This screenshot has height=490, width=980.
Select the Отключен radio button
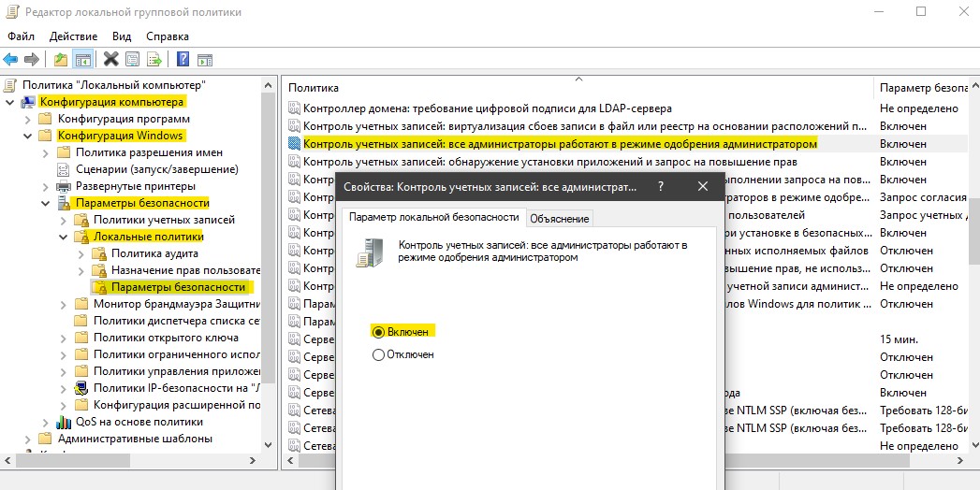tap(377, 354)
